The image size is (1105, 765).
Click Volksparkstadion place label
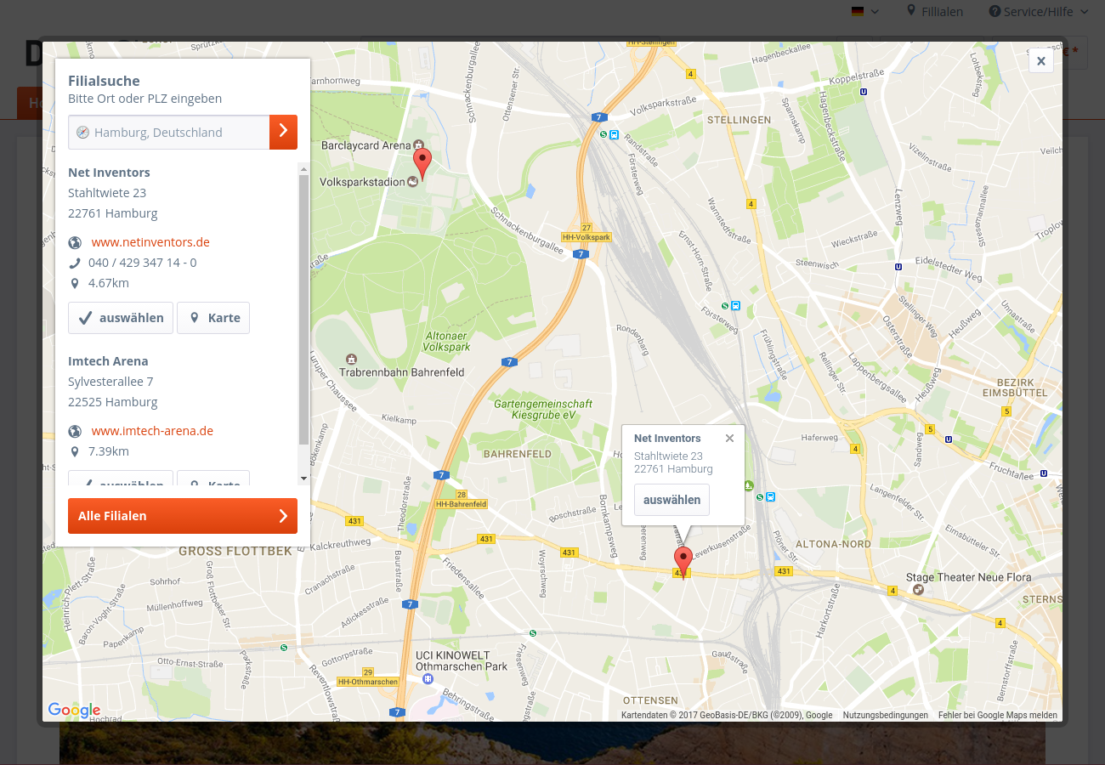click(363, 182)
